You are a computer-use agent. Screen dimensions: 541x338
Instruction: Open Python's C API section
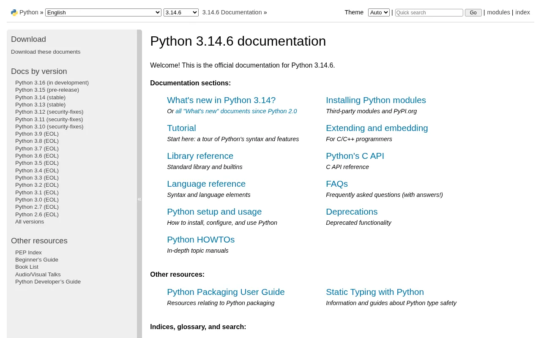click(355, 156)
